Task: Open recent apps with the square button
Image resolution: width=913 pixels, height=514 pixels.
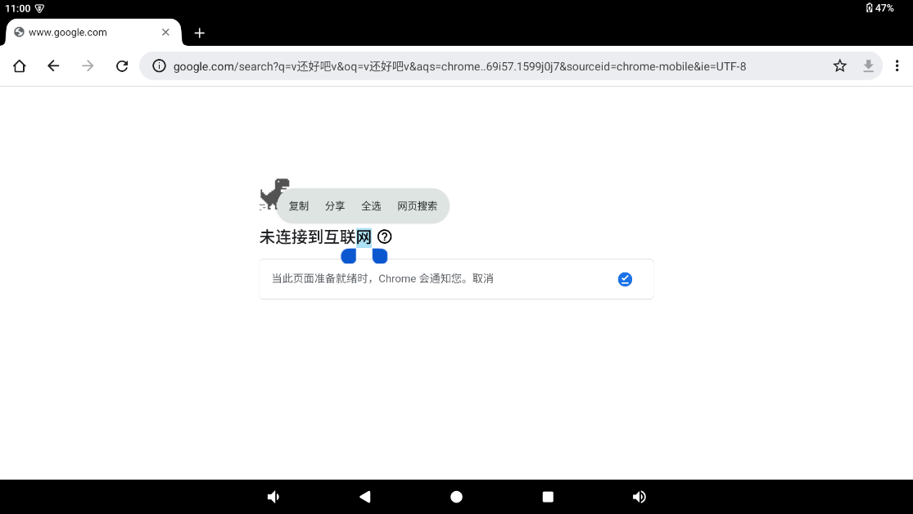Action: click(547, 496)
